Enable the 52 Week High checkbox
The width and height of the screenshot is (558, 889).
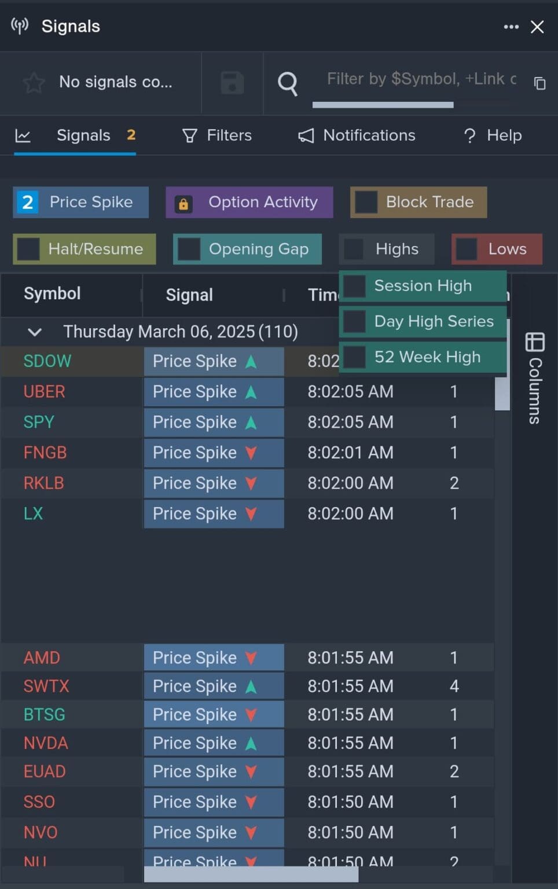354,357
